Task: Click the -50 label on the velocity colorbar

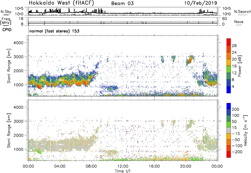Action: [236, 140]
